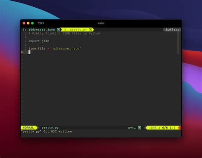Image resolution: width=202 pixels, height=158 pixels.
Task: Click the 'addresses.json' string literal
Action: click(66, 49)
